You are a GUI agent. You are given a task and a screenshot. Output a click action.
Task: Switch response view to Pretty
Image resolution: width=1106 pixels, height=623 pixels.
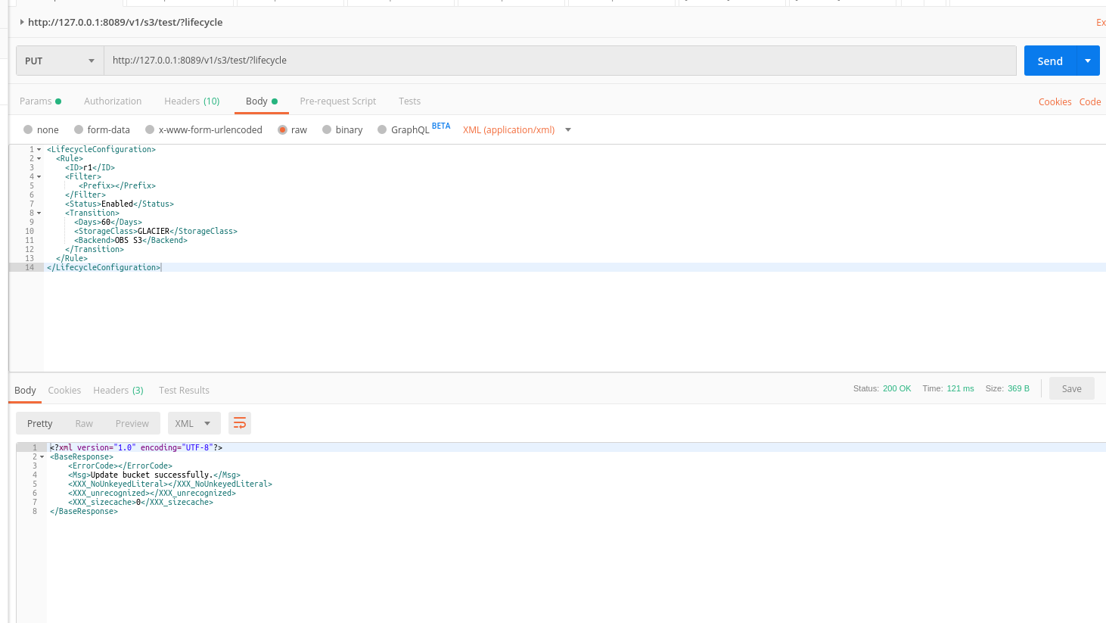tap(40, 423)
